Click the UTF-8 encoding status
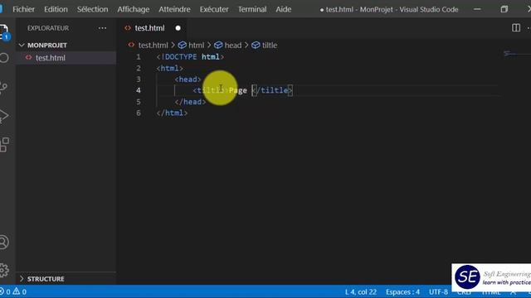The image size is (531, 298). 438,291
